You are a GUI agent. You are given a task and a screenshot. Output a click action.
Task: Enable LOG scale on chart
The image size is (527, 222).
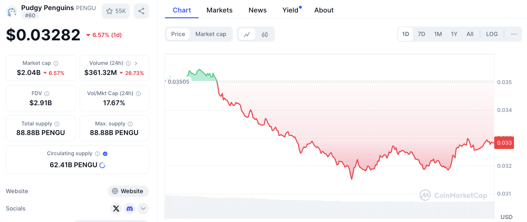(x=492, y=34)
